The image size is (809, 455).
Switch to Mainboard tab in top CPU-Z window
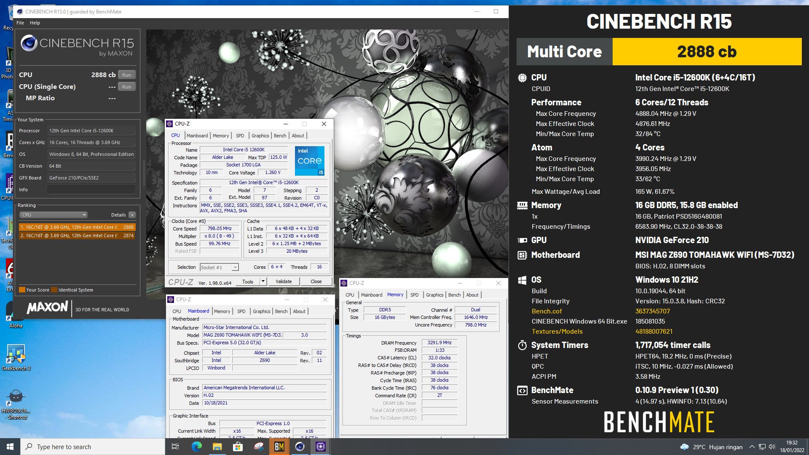click(197, 136)
